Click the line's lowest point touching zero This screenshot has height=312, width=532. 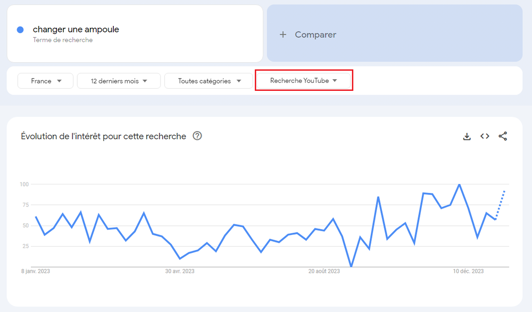coord(351,266)
